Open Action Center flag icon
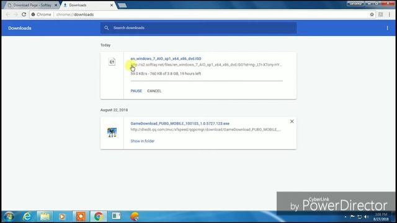 point(352,217)
